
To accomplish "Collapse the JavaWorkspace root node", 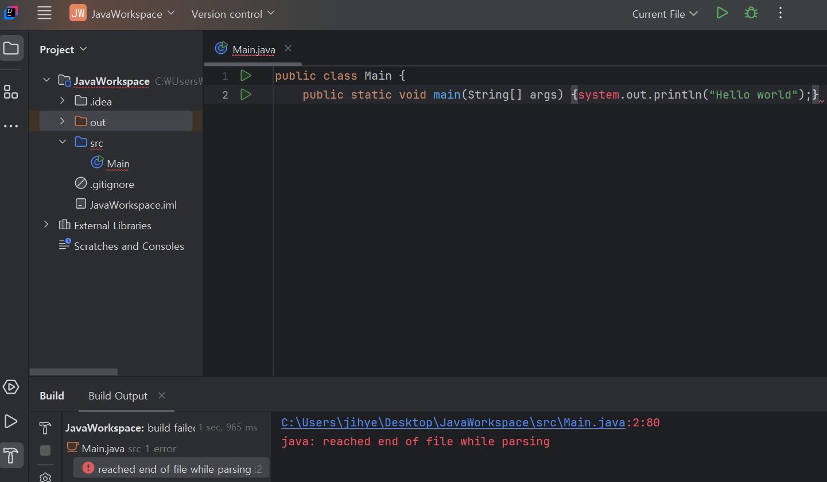I will (46, 80).
